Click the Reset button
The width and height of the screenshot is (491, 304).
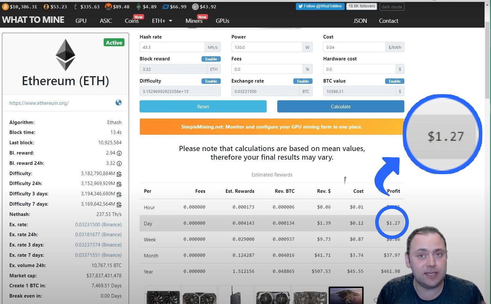[203, 106]
